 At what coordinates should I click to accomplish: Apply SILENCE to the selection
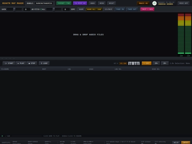(x=108, y=9)
